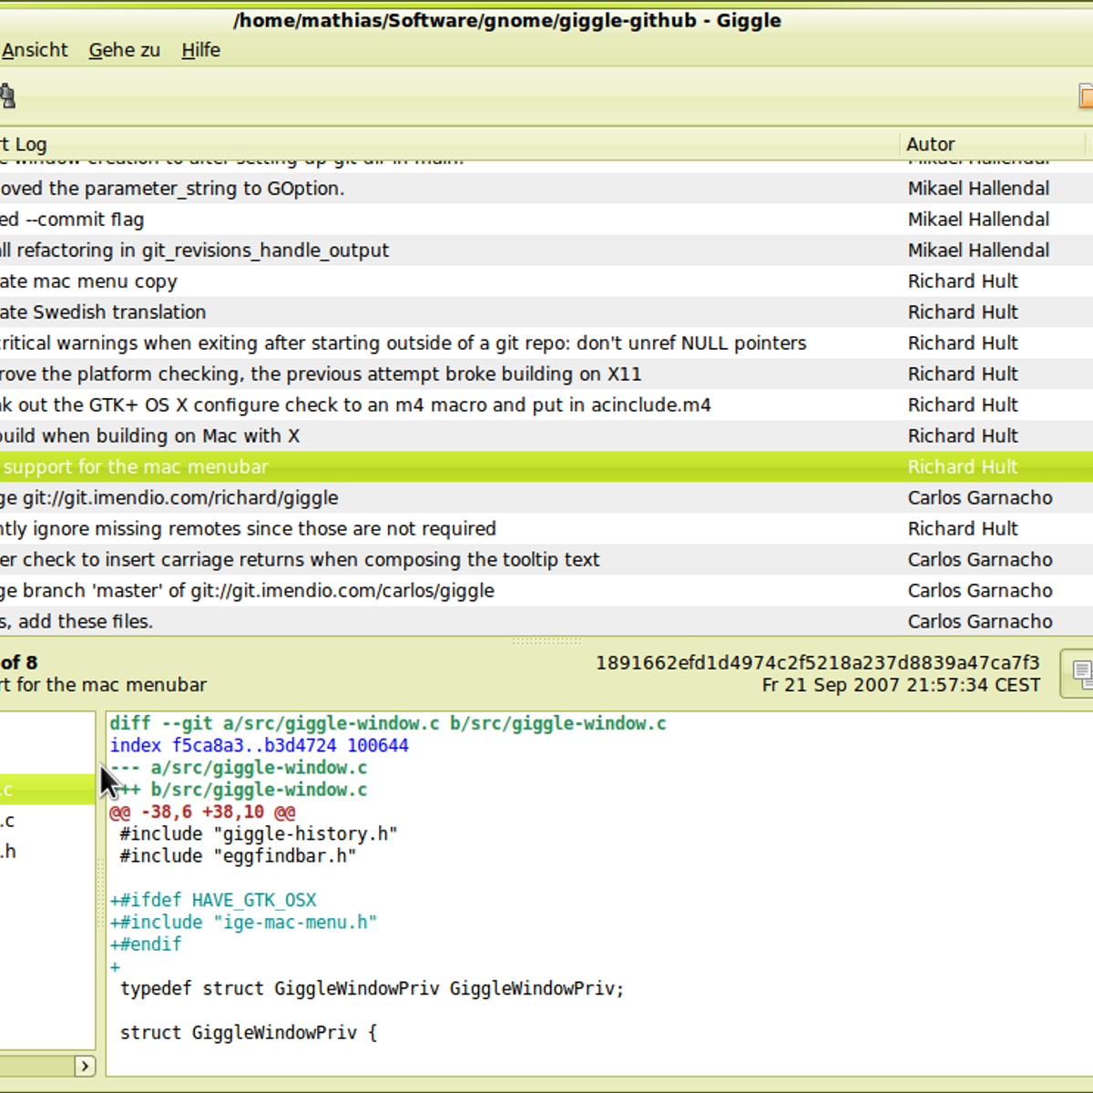Select the 'support for the mac menubar' commit

pyautogui.click(x=137, y=467)
